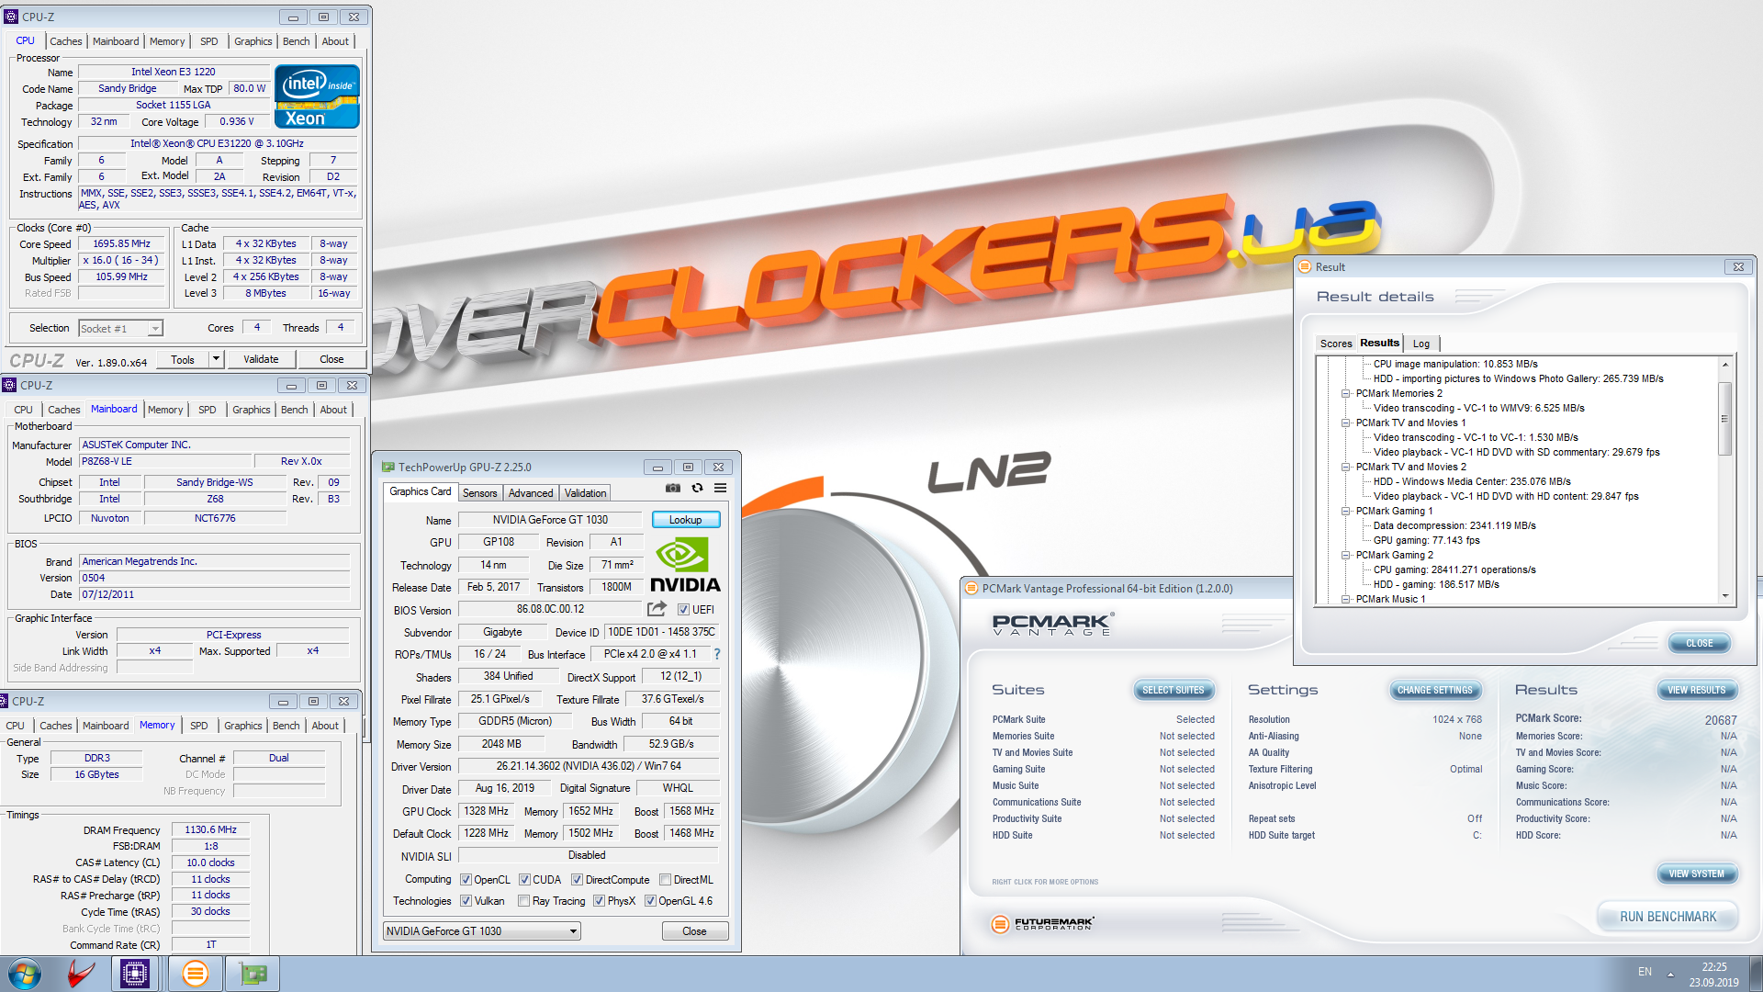Click the SELECT SUITES button
Viewport: 1763px width, 992px height.
pyautogui.click(x=1173, y=690)
